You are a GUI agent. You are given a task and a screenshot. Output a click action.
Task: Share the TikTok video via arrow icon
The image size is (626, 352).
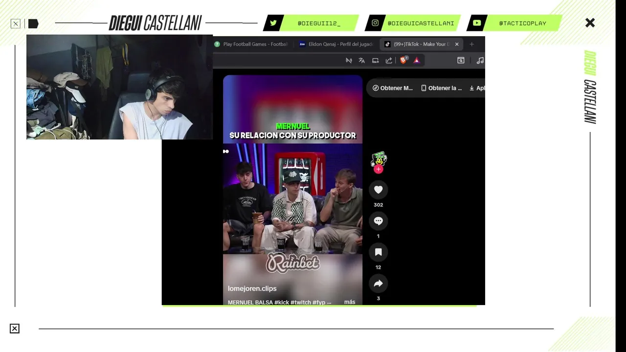click(x=378, y=284)
